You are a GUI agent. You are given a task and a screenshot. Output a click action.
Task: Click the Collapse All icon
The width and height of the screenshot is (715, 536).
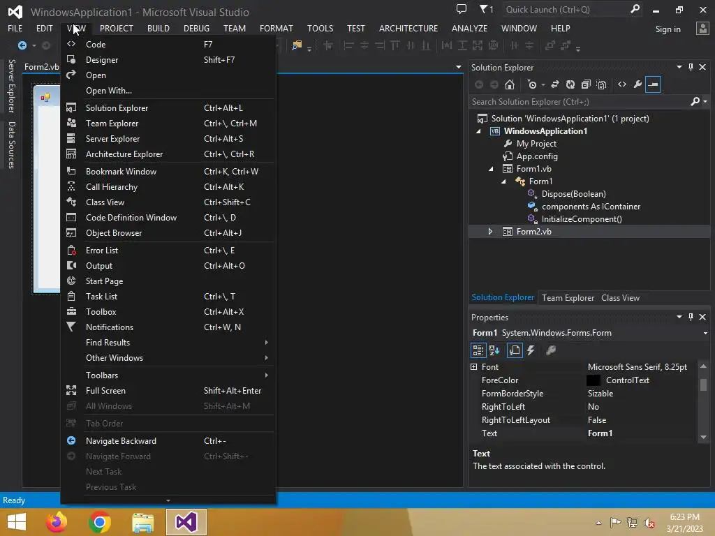[586, 84]
